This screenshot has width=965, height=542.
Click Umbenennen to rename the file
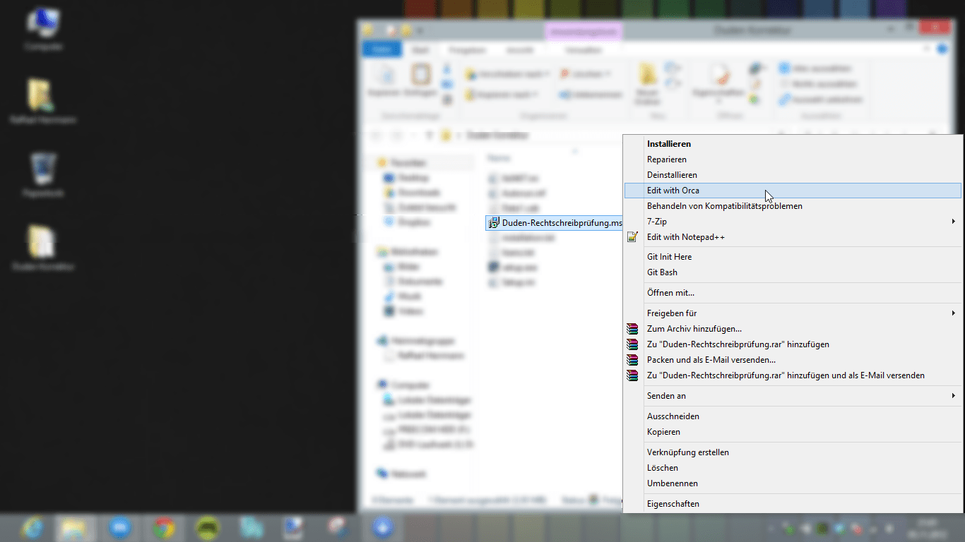coord(792,483)
